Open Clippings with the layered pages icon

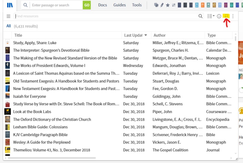click(x=156, y=5)
